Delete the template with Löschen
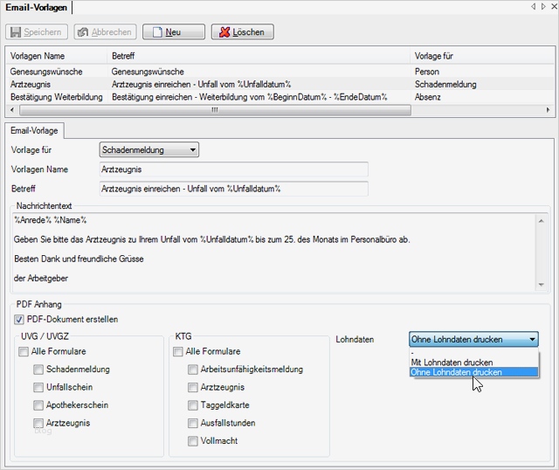Screen dimensions: 559x470 pyautogui.click(x=243, y=32)
